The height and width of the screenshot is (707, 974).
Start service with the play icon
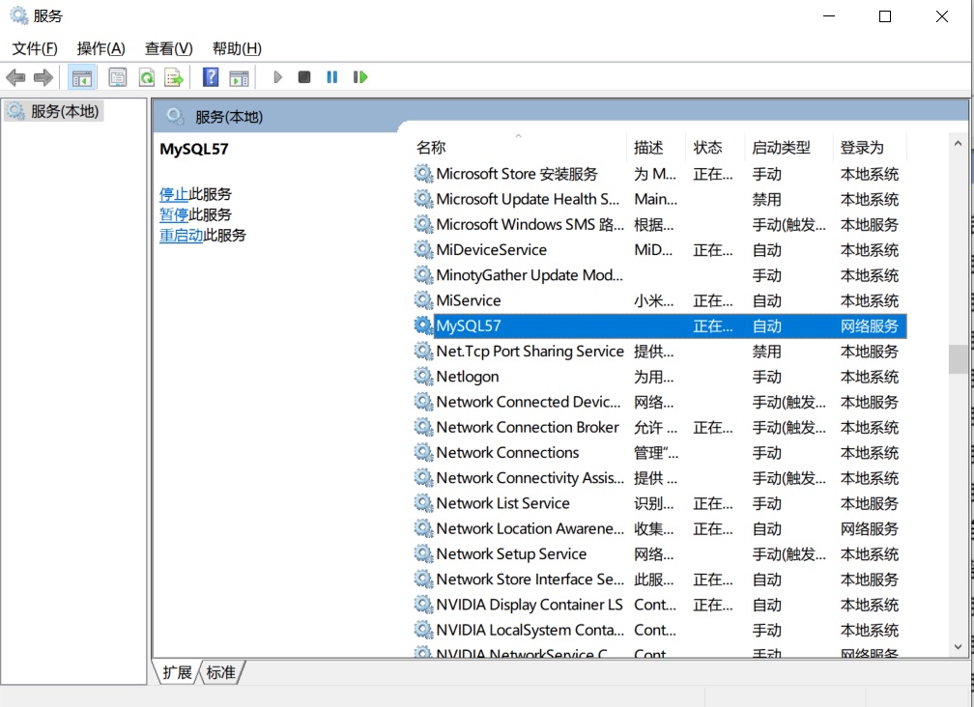click(x=277, y=77)
